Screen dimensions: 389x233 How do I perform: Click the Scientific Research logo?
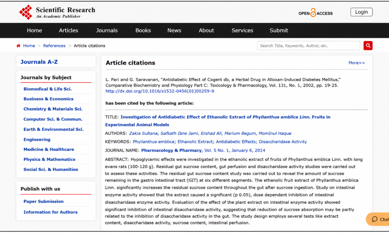point(57,12)
